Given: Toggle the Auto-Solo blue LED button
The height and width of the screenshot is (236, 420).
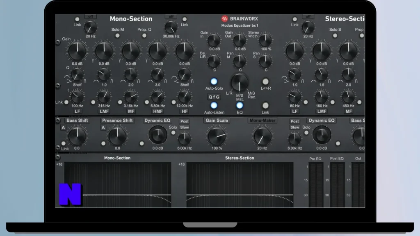Looking at the screenshot, I should point(214,82).
